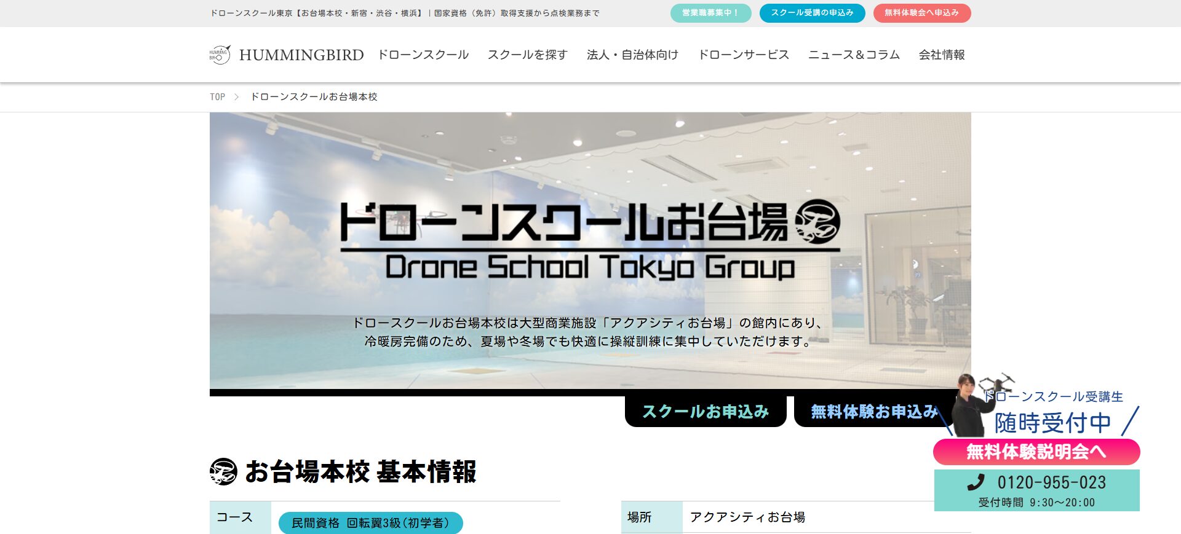Click the 無料体験会へ申込み red button

click(921, 13)
